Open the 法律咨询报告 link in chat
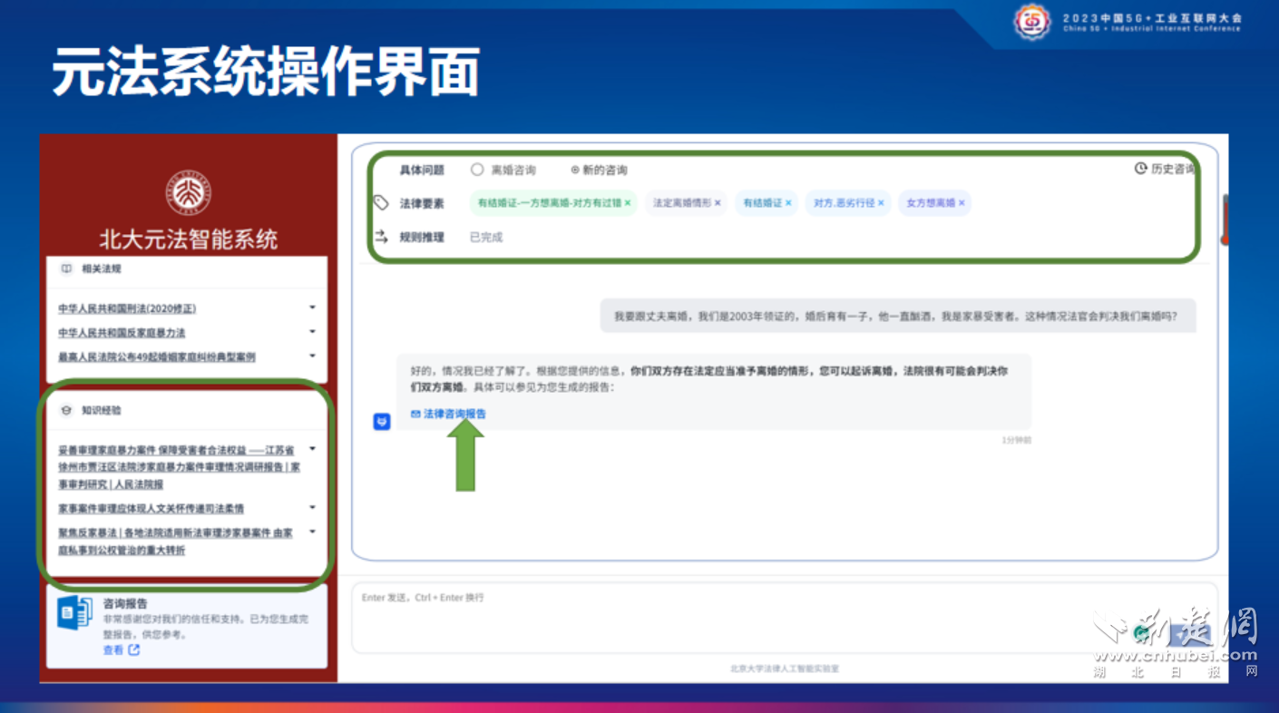Viewport: 1279px width, 713px height. click(x=454, y=414)
